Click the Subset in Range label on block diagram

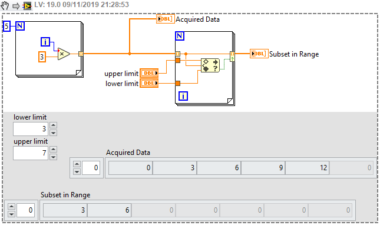click(x=294, y=54)
